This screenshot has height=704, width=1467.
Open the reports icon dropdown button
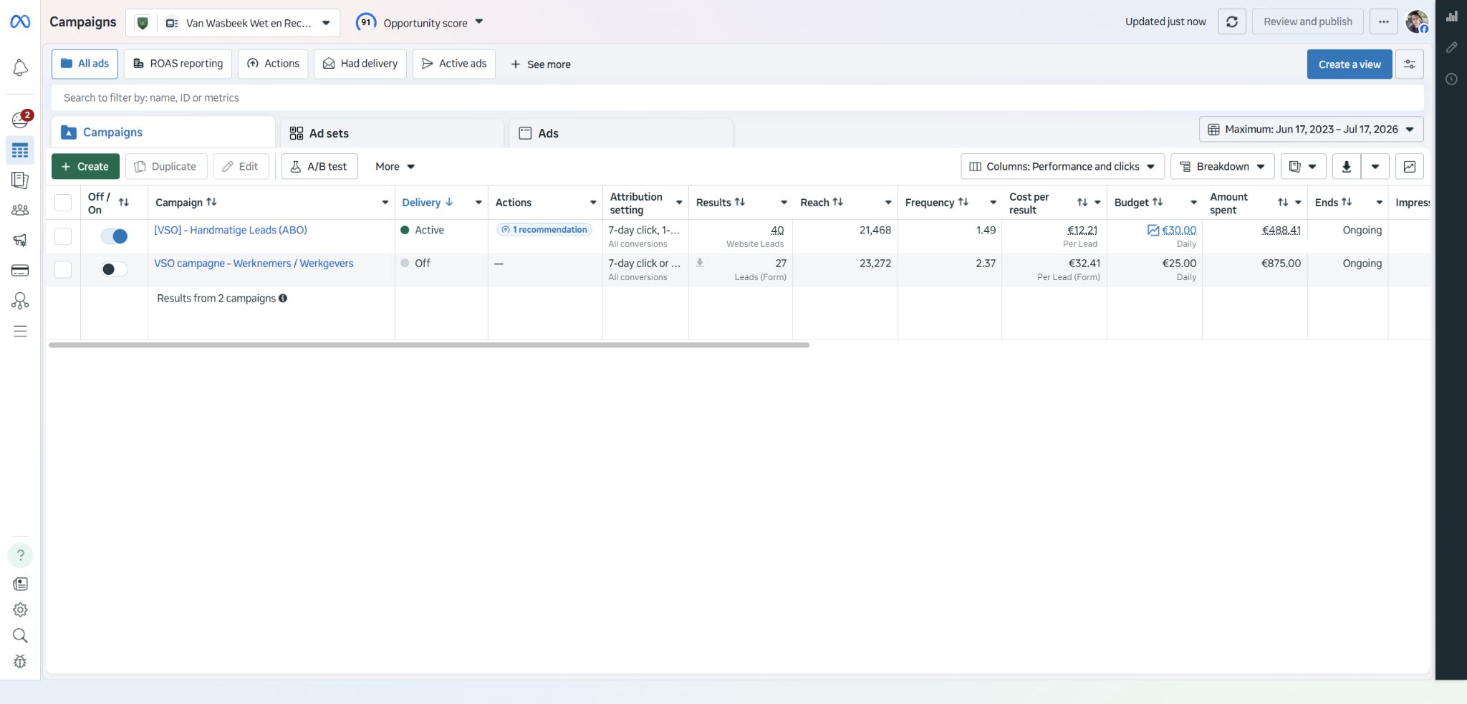(1303, 167)
